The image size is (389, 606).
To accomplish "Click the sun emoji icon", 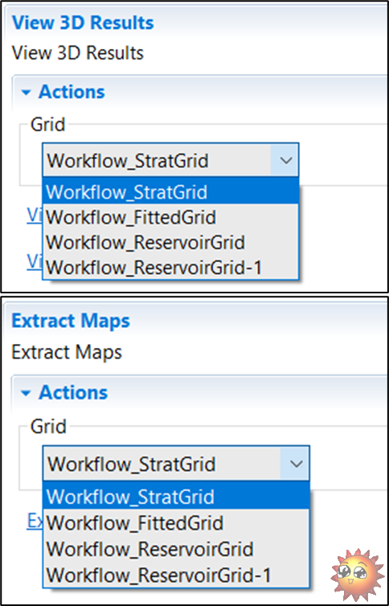I will [358, 575].
